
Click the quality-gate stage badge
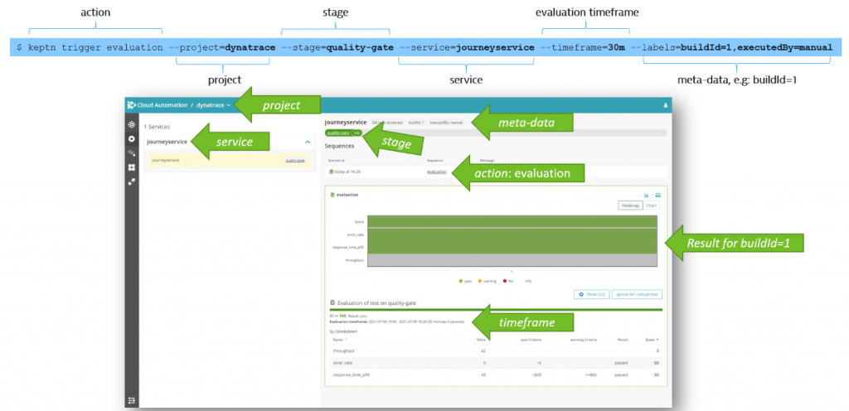point(343,133)
